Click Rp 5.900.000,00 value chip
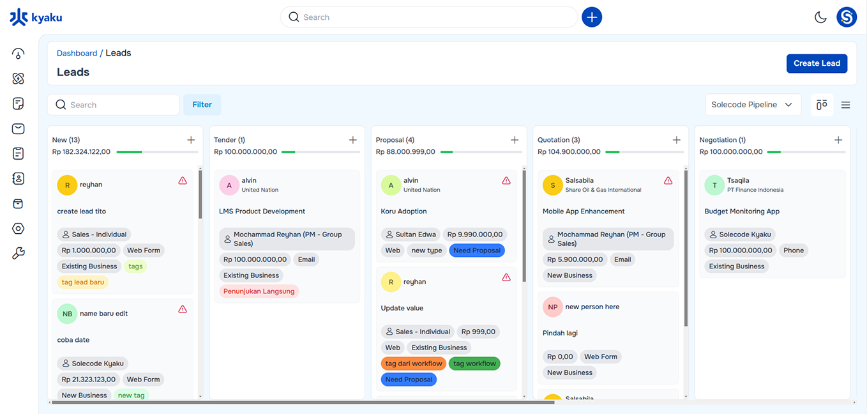867x414 pixels. [575, 259]
